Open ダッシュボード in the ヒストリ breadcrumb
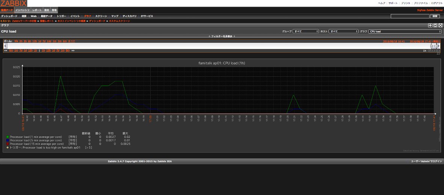 click(x=97, y=21)
